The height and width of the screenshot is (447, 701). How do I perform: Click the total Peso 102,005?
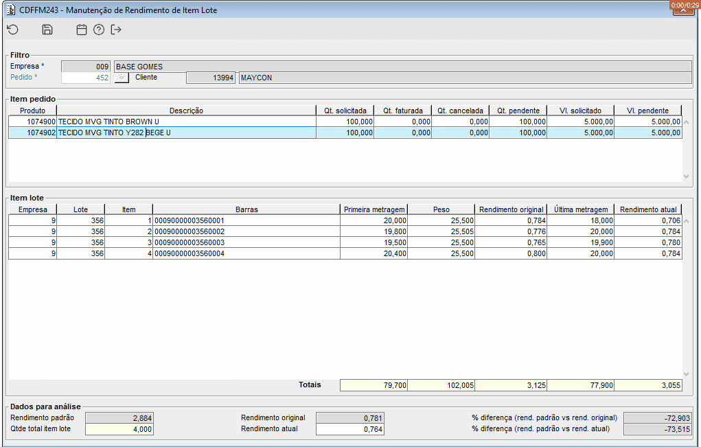point(441,385)
